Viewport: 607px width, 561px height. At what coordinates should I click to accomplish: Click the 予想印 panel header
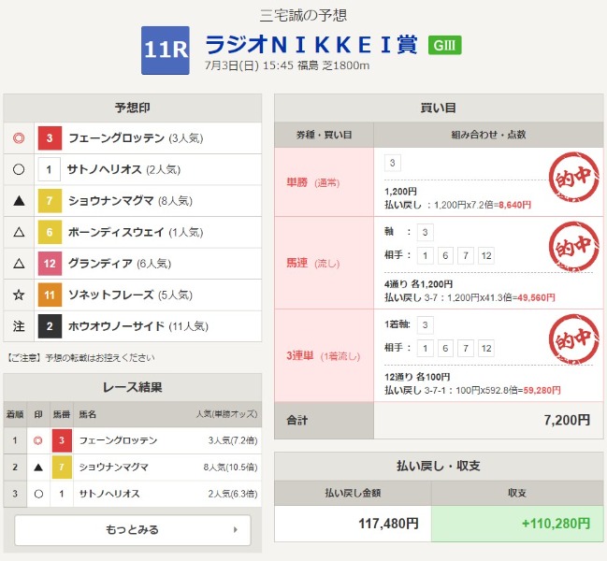click(133, 108)
